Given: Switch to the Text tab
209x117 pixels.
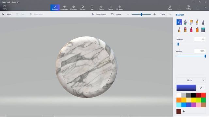Looking at the screenshot, I should point(92,7).
